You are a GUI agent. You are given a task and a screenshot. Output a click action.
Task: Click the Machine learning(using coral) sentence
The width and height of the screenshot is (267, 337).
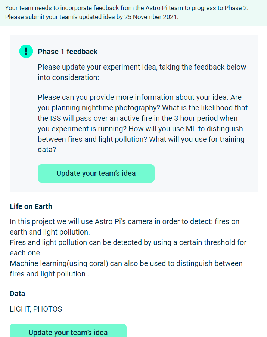(126, 263)
